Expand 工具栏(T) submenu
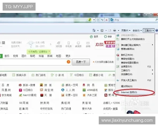 [135, 70]
